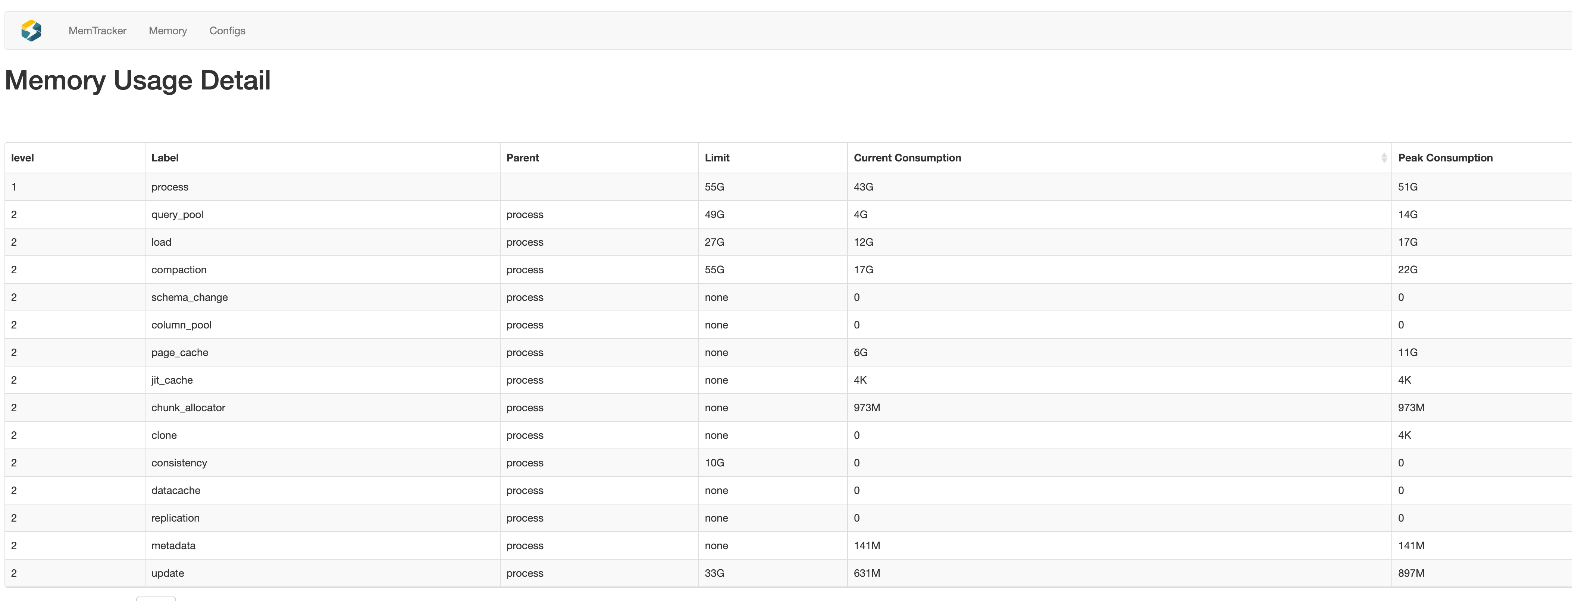Select the 'compaction' label cell
This screenshot has height=601, width=1572.
(x=322, y=270)
